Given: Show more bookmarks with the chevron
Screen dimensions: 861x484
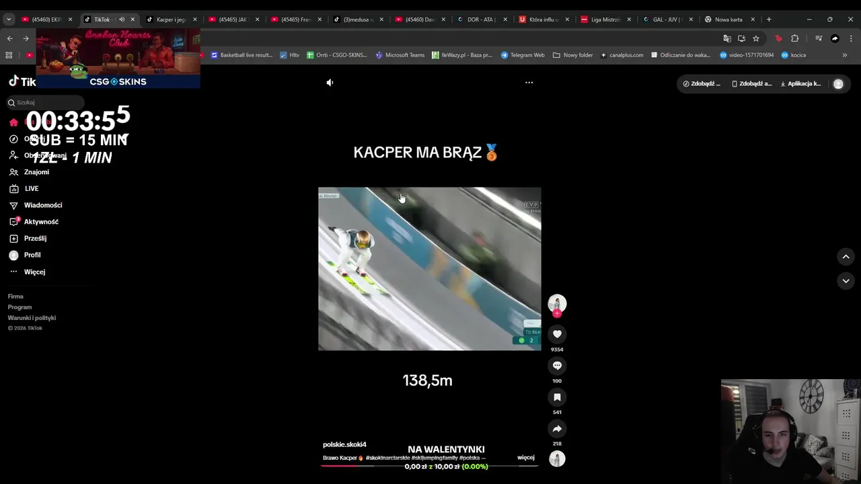Looking at the screenshot, I should [x=845, y=55].
